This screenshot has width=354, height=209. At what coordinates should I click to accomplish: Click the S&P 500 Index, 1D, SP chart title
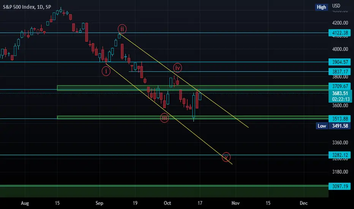(27, 7)
